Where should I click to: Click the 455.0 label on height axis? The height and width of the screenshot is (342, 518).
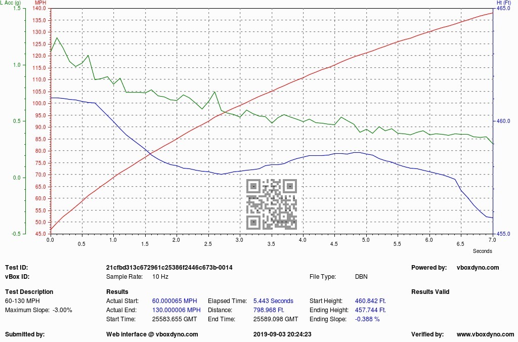click(503, 234)
